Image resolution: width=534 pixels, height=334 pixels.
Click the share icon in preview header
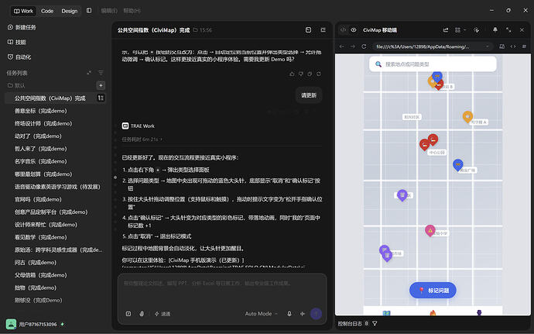pyautogui.click(x=446, y=30)
